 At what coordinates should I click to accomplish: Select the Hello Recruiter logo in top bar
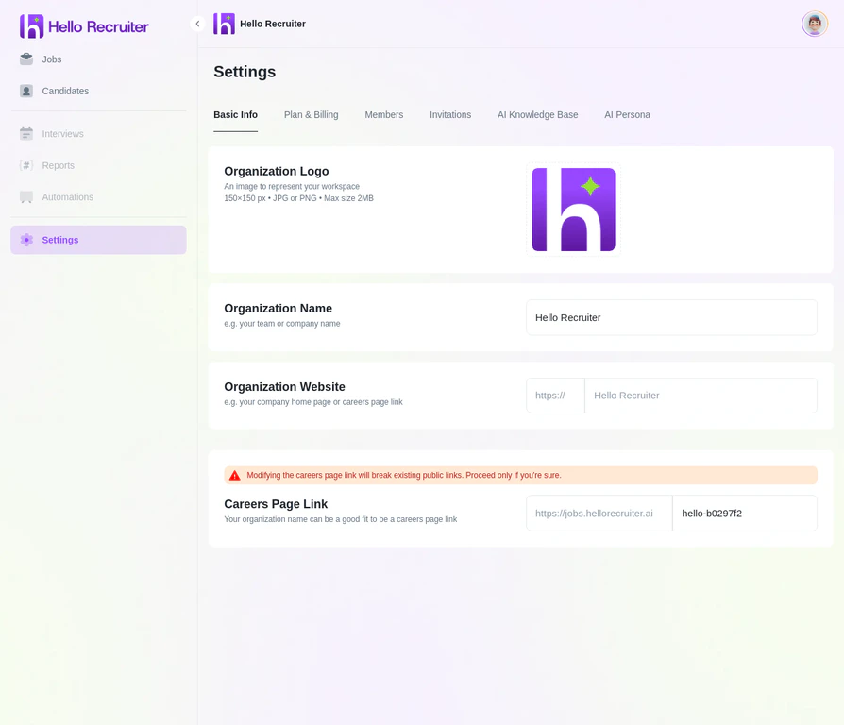223,23
